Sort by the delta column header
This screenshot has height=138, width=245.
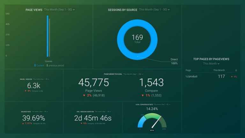(236, 70)
